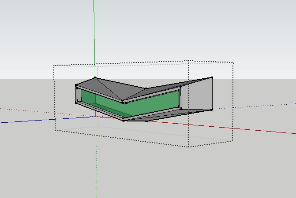Screen dimensions: 296x198
Task: Click the solid blue axis line
Action: pyautogui.click(x=47, y=120)
